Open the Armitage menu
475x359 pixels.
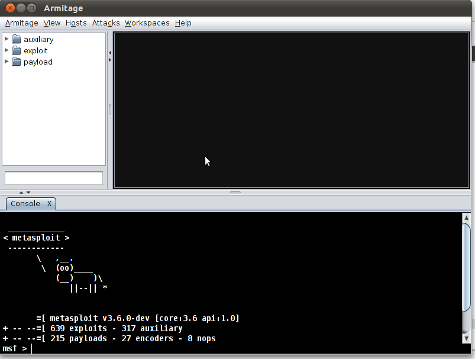21,23
